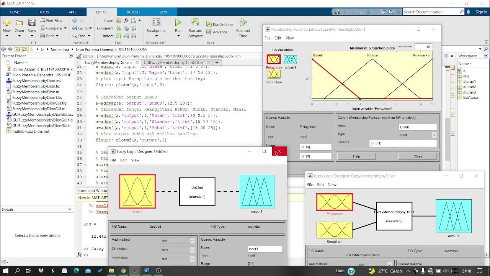
Task: Click the Chrome icon in taskbar
Action: [x=123, y=271]
